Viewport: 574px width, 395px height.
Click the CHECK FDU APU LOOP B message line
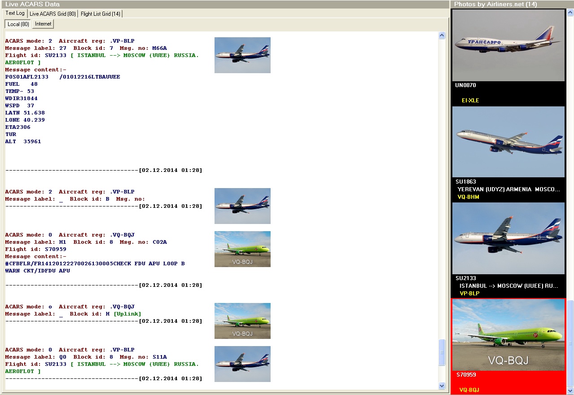pos(95,263)
